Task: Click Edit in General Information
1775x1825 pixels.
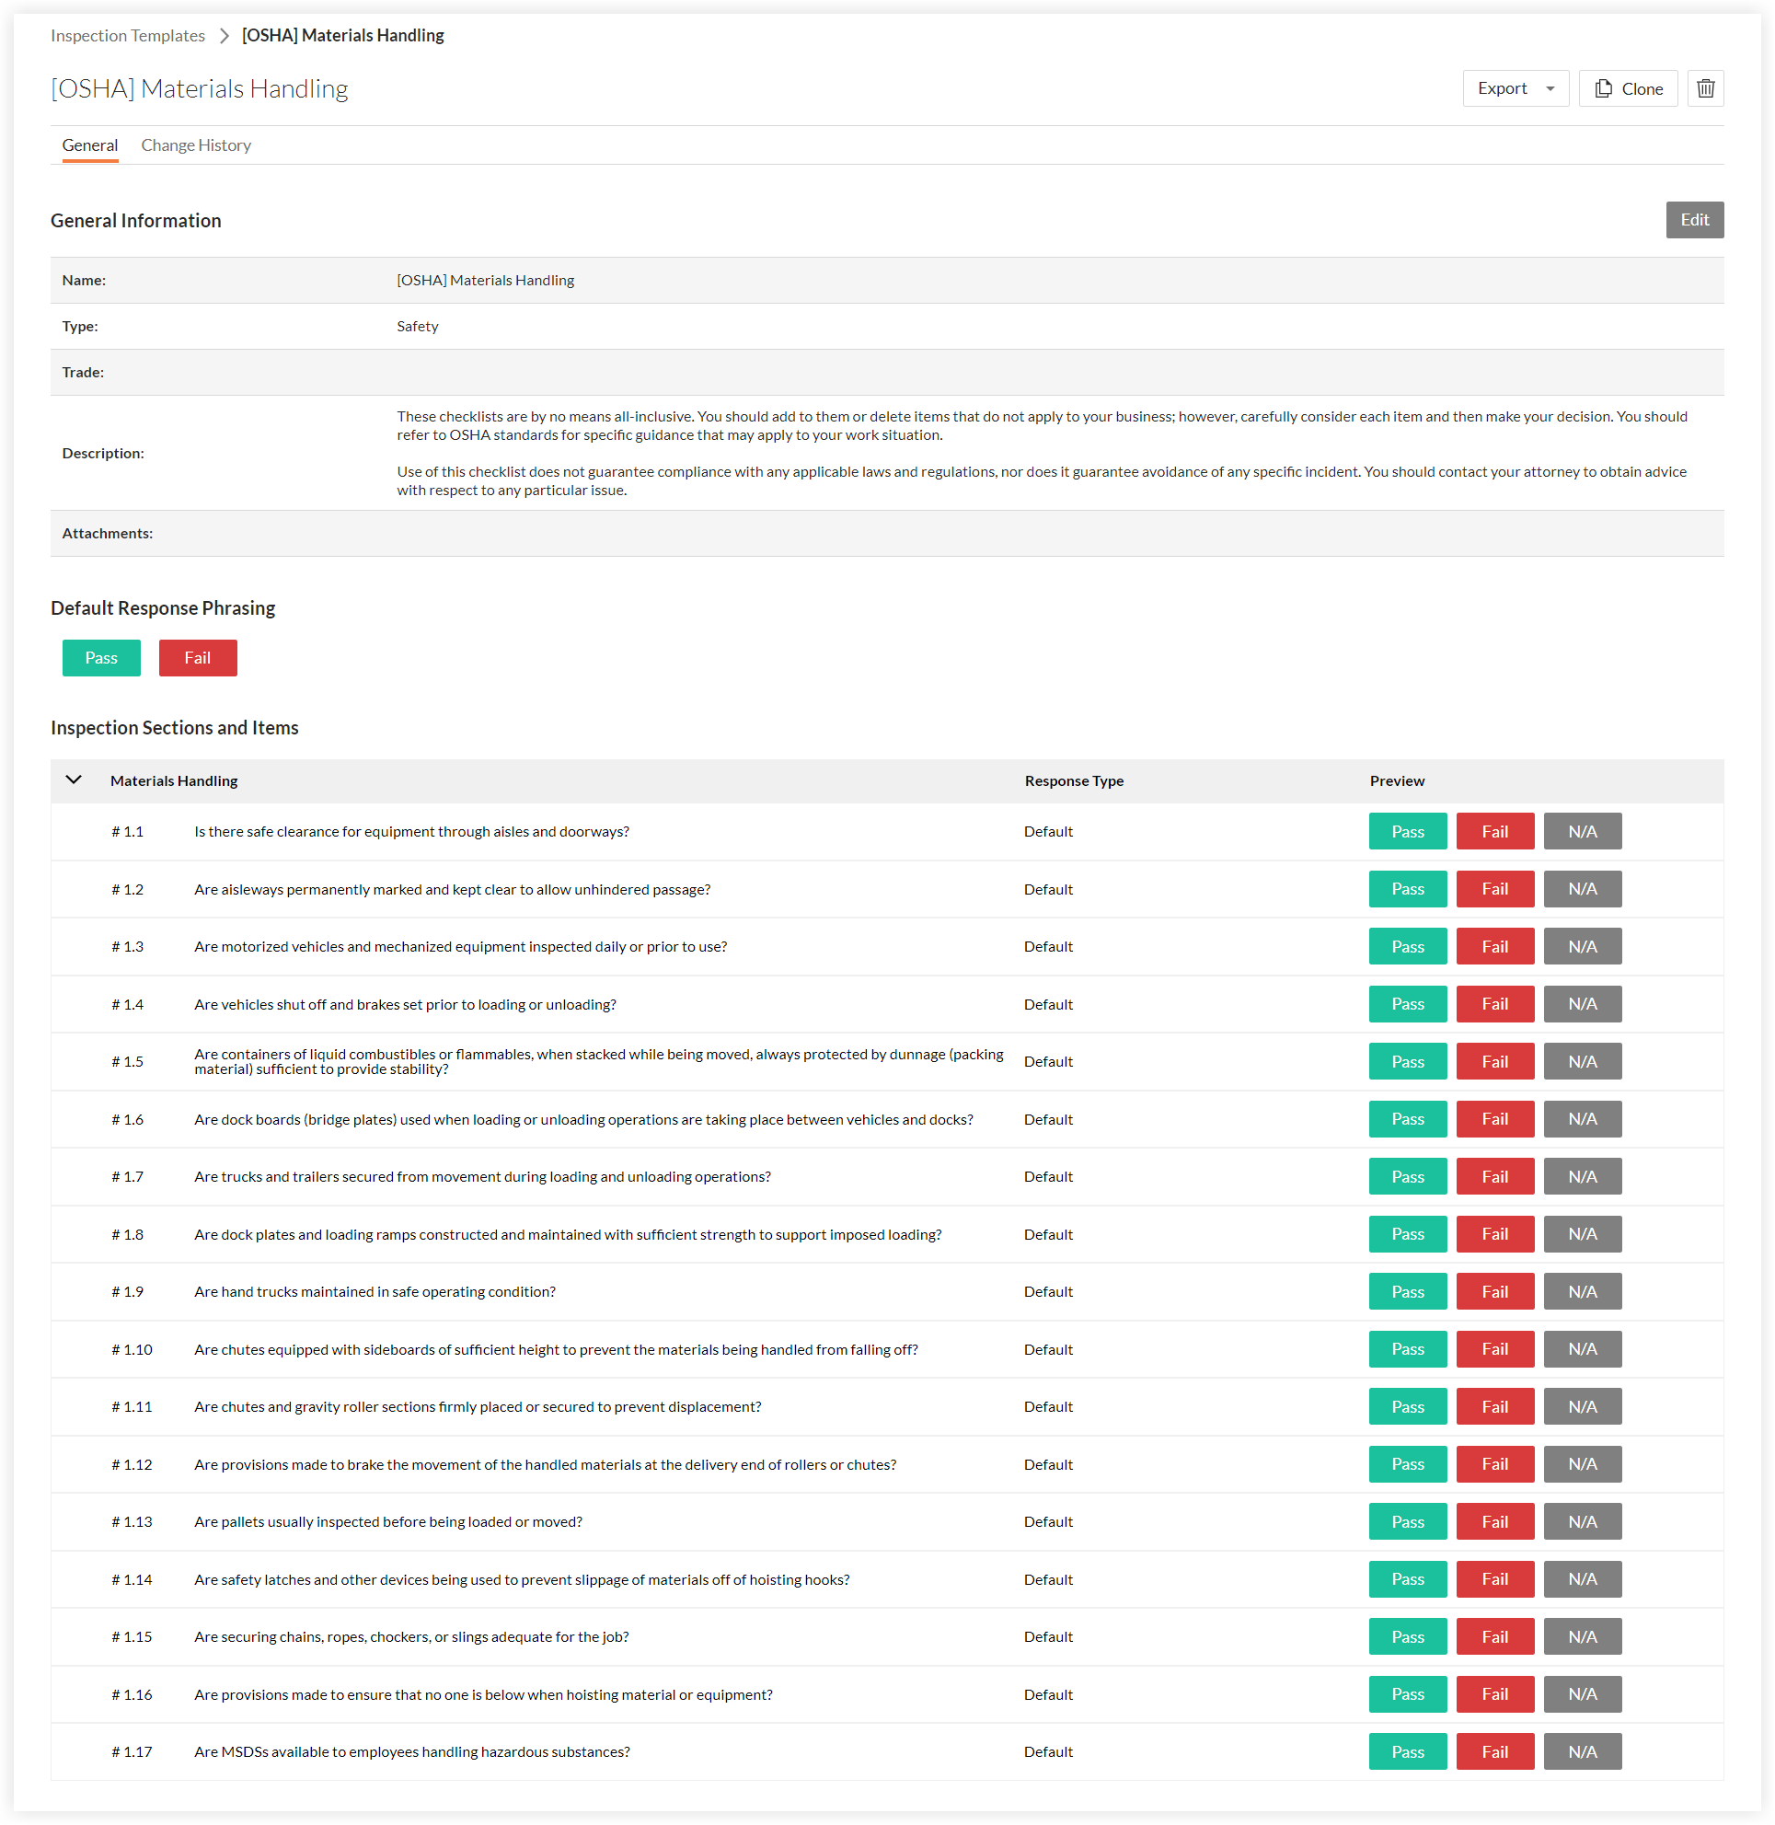Action: coord(1694,220)
